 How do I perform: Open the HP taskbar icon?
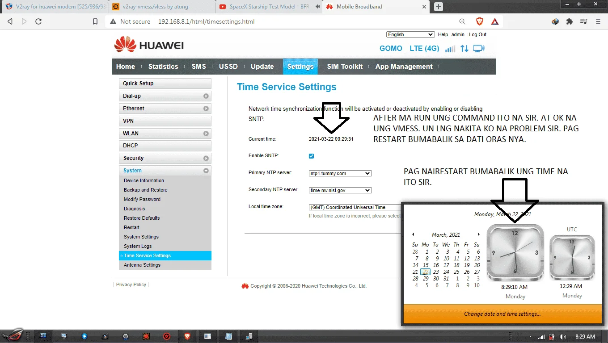click(125, 336)
